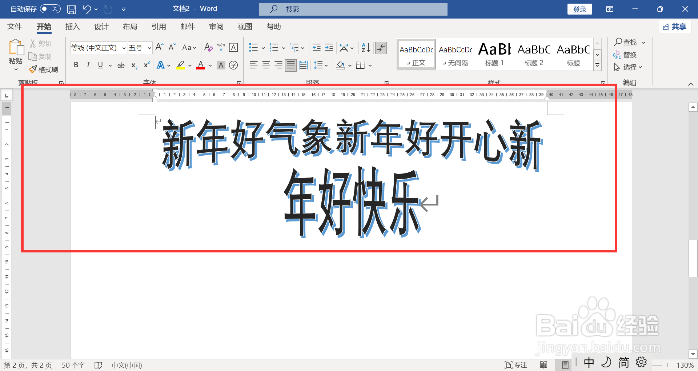Click Decrease Indent icon
This screenshot has width=698, height=371.
317,48
